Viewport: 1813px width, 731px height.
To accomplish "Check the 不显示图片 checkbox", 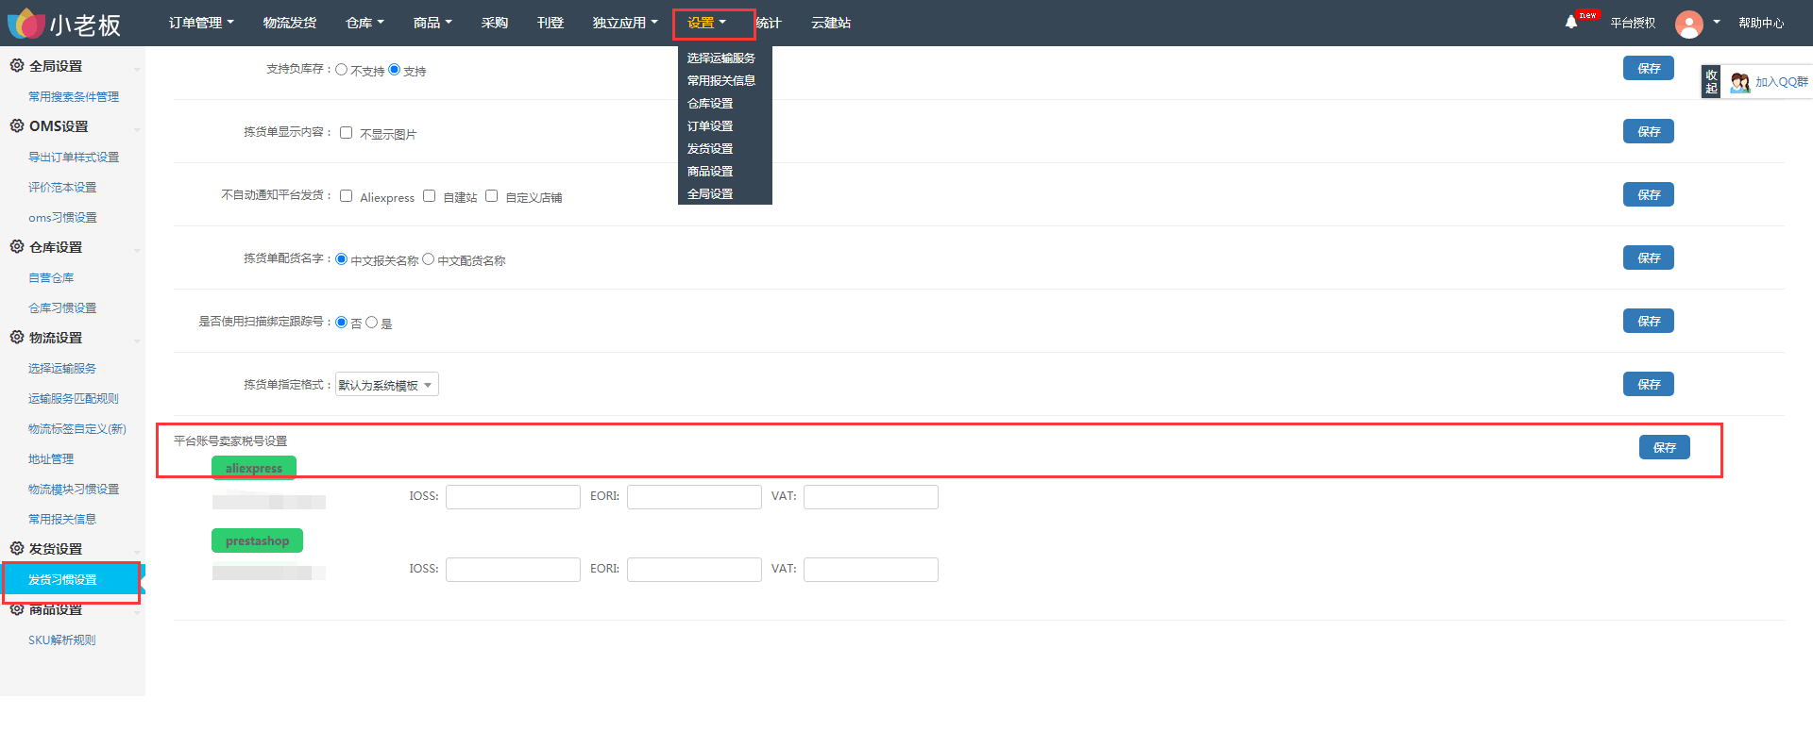I will pyautogui.click(x=346, y=133).
